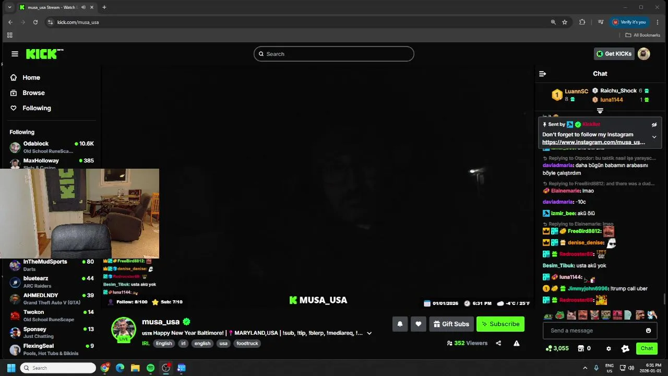The image size is (668, 376).
Task: Click the Pepe frog emote in quick emotes
Action: tap(559, 315)
